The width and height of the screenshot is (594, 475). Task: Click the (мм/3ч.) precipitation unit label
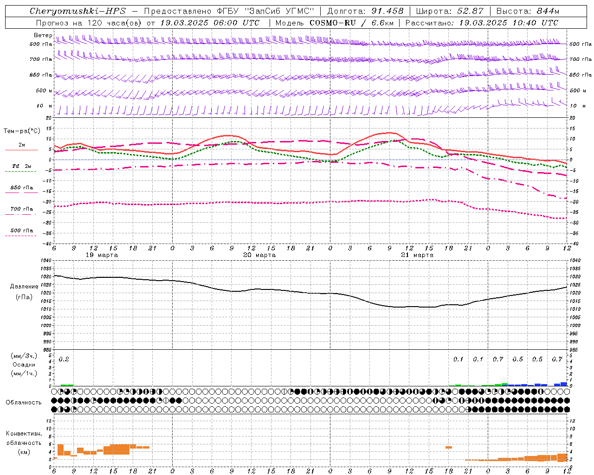click(x=24, y=356)
